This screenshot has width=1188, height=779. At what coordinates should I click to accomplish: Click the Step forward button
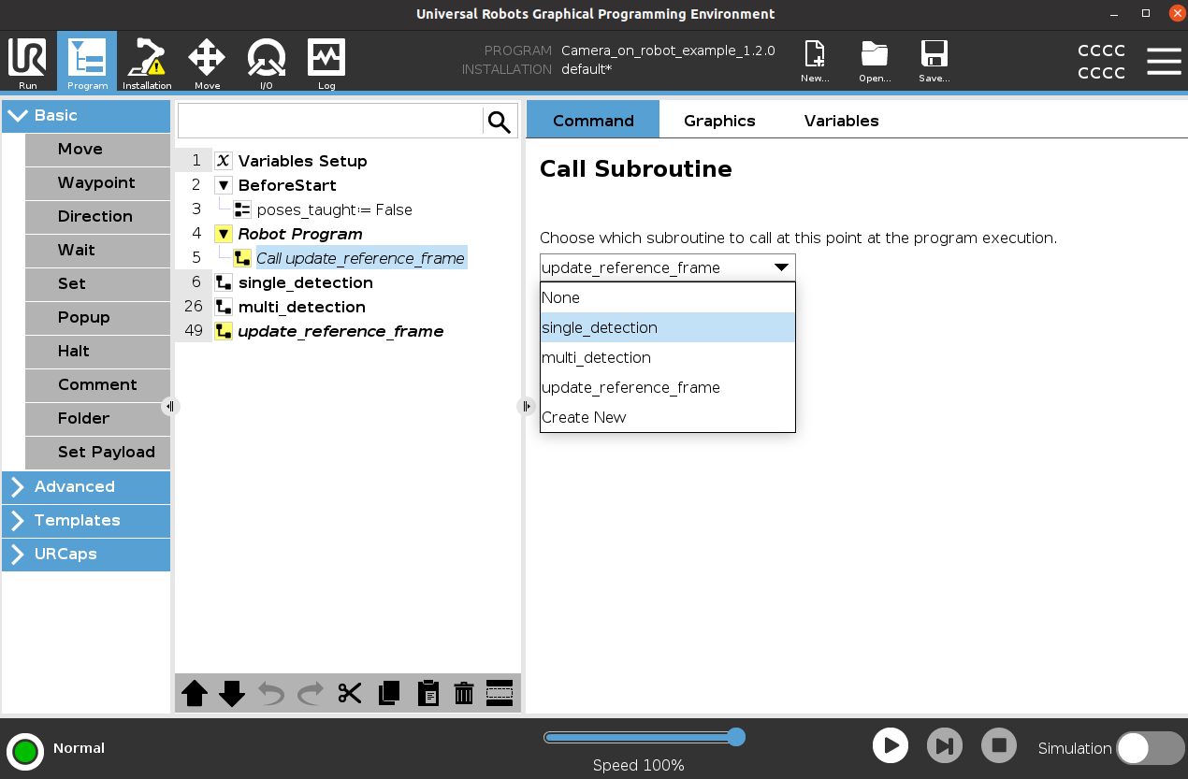(945, 745)
